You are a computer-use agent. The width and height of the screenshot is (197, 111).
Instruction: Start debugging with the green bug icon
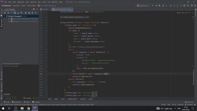[x=156, y=6]
